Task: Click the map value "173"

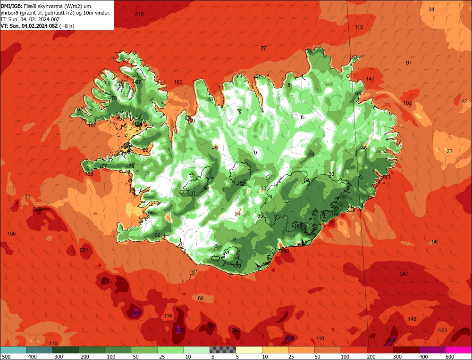Action: coord(53,344)
